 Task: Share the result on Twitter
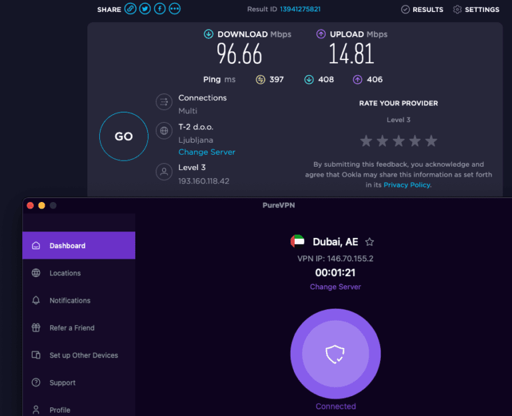pyautogui.click(x=145, y=9)
